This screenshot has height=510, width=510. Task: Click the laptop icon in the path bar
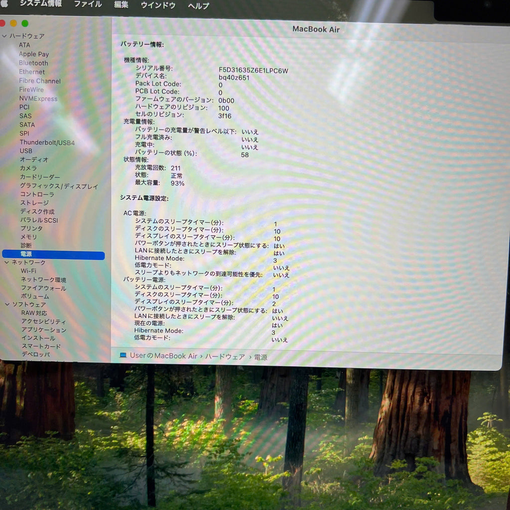coord(123,356)
